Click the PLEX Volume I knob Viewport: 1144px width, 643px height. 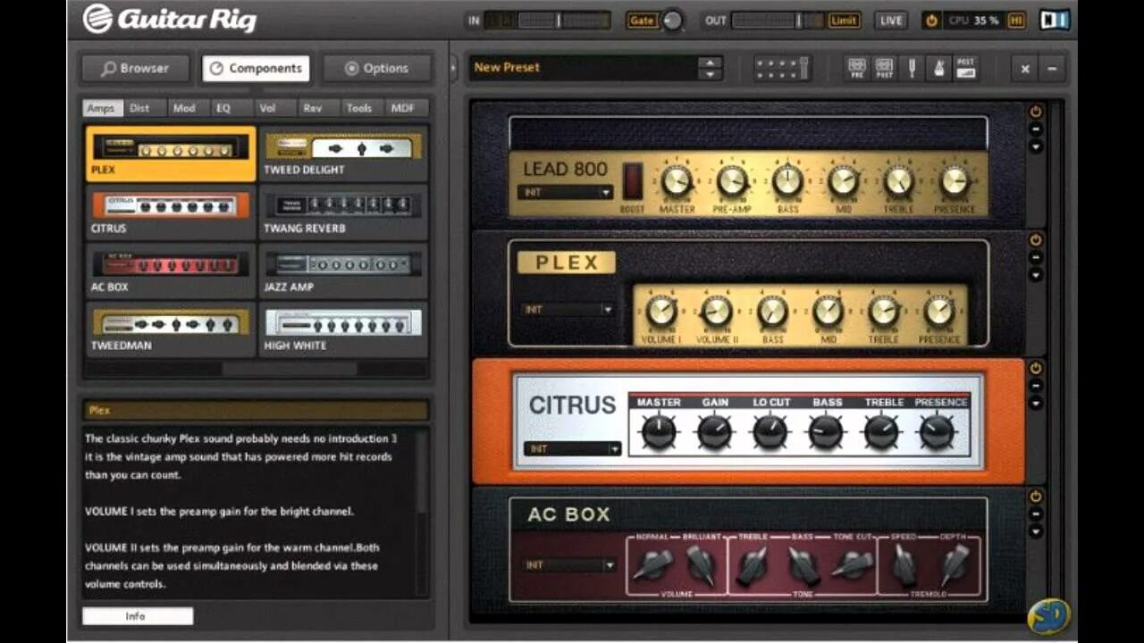tap(660, 312)
